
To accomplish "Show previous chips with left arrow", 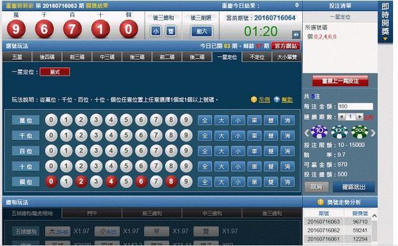I will 307,133.
